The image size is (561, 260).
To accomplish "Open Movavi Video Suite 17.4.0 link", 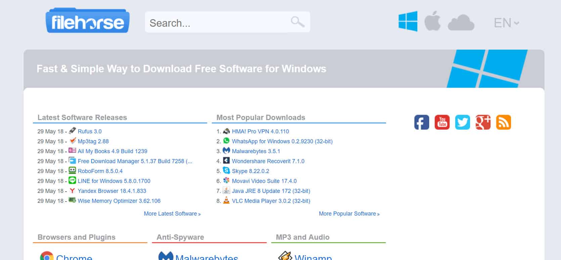I will [264, 181].
